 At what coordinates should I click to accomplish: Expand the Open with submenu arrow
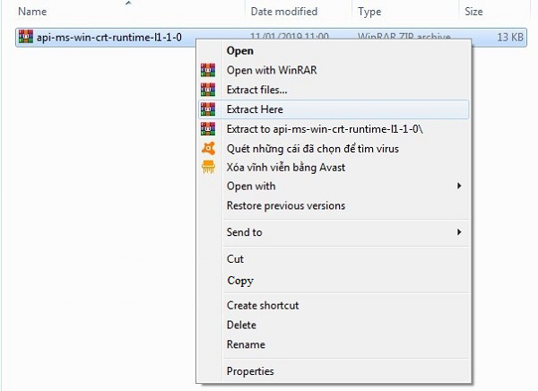(459, 187)
